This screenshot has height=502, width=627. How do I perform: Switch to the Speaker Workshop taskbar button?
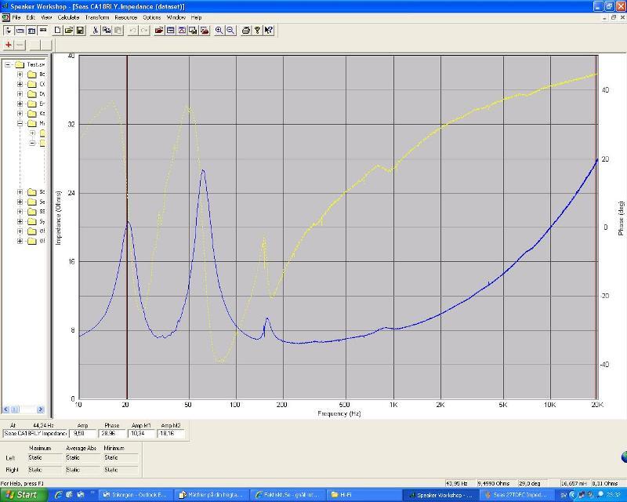440,495
